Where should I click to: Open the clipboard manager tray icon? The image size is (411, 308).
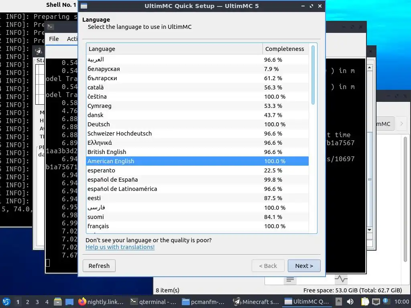click(365, 302)
